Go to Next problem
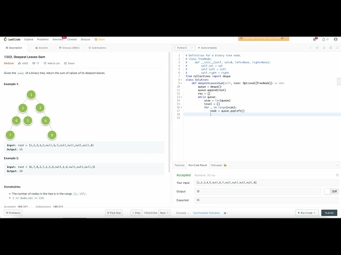341x255 pixels. point(164,213)
